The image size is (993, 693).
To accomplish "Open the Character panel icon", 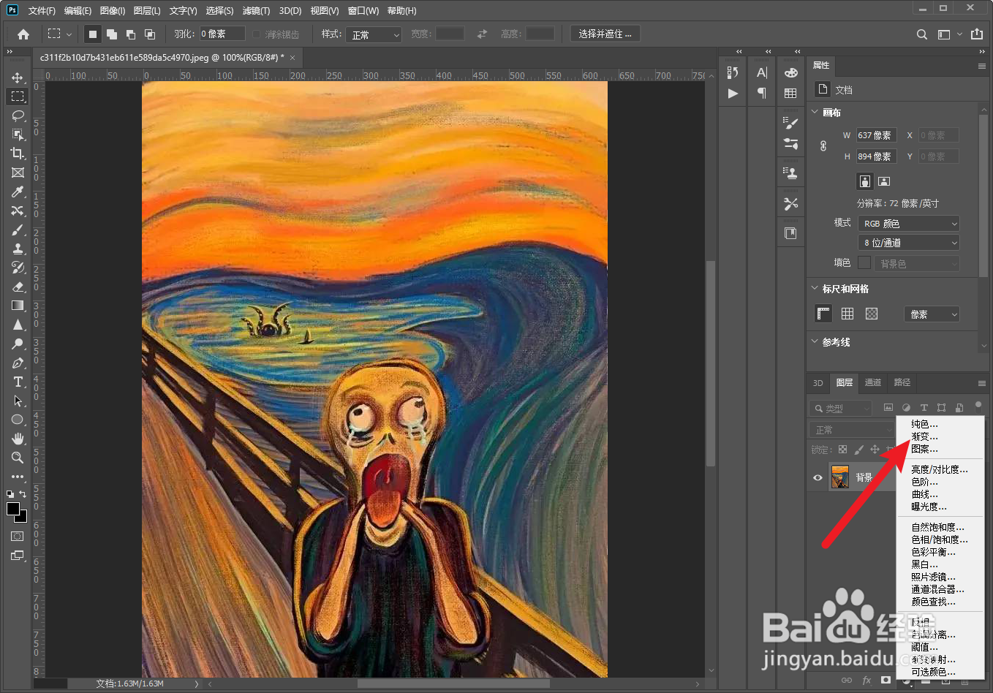I will [762, 72].
